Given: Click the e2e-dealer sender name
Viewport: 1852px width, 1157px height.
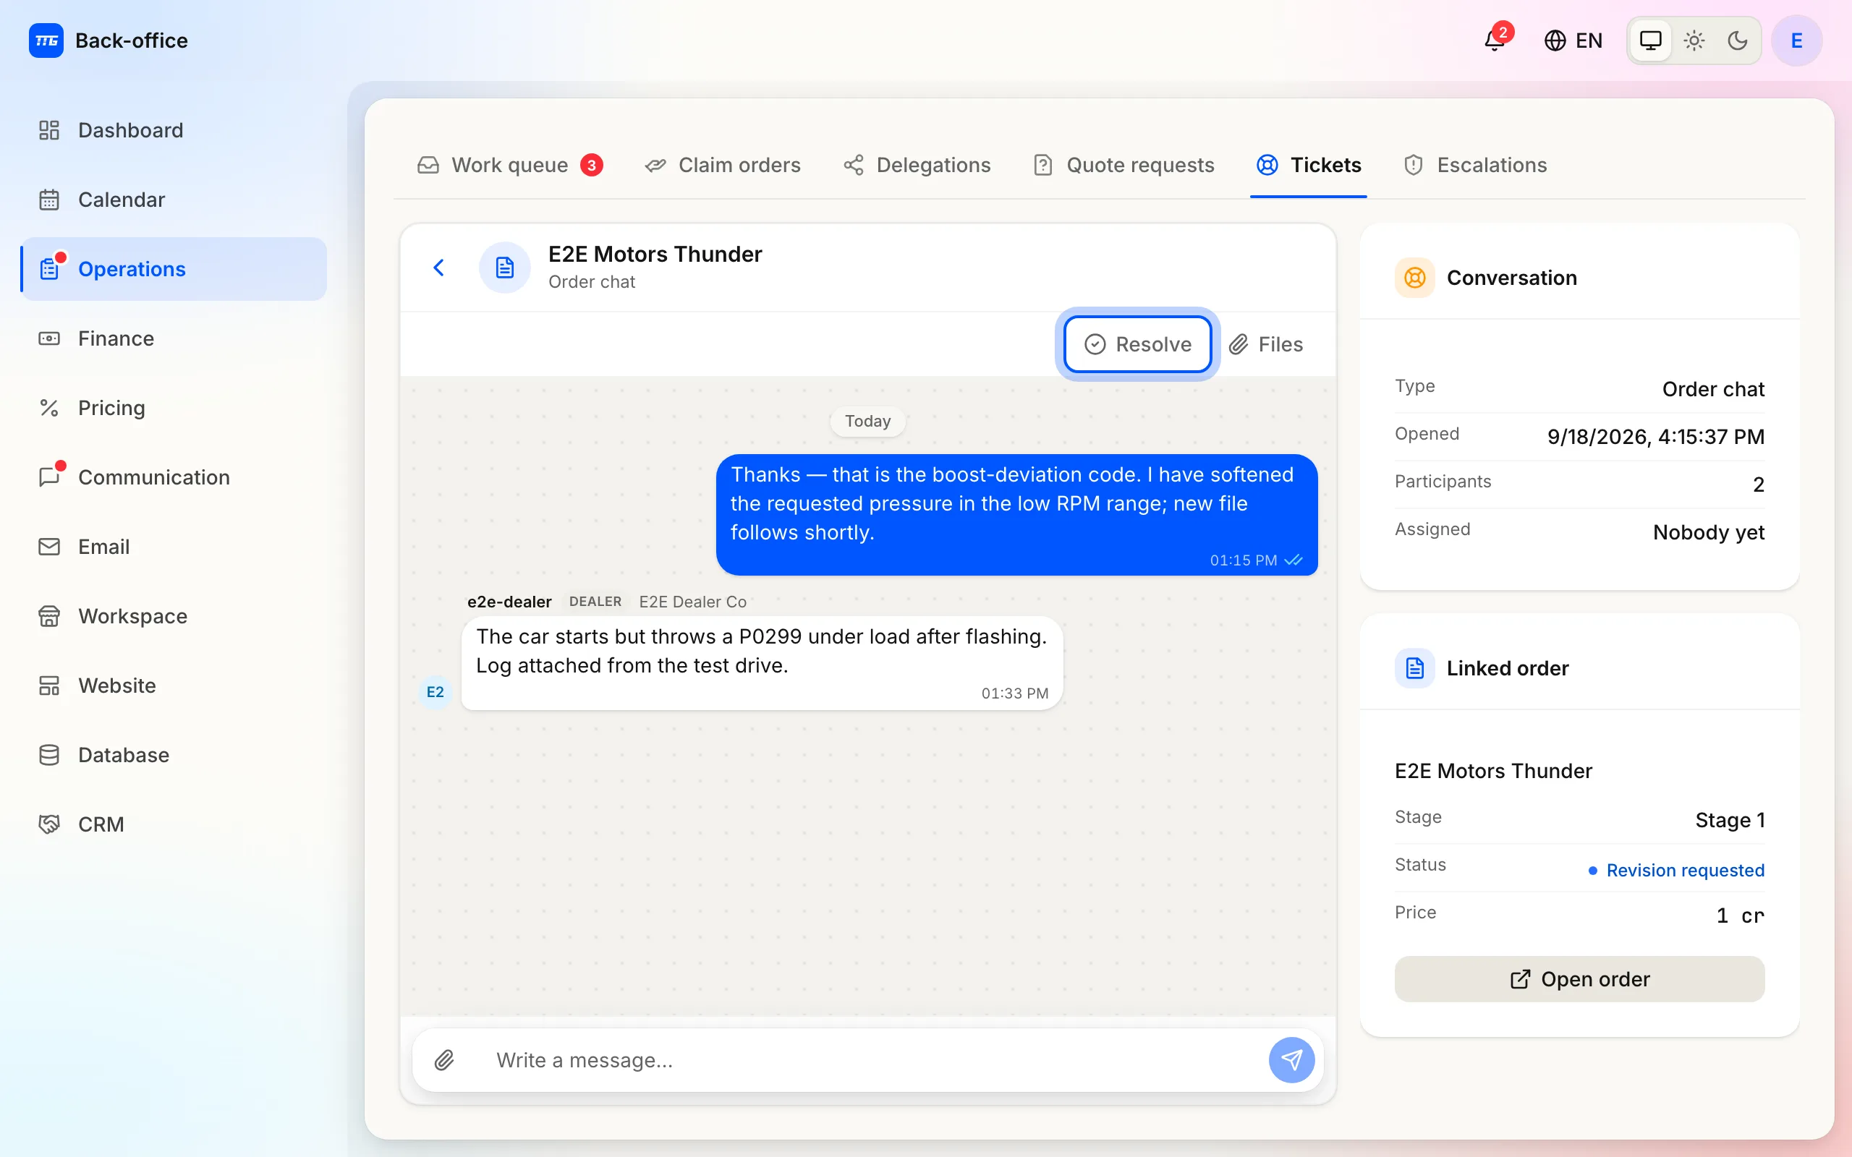Looking at the screenshot, I should pyautogui.click(x=510, y=602).
